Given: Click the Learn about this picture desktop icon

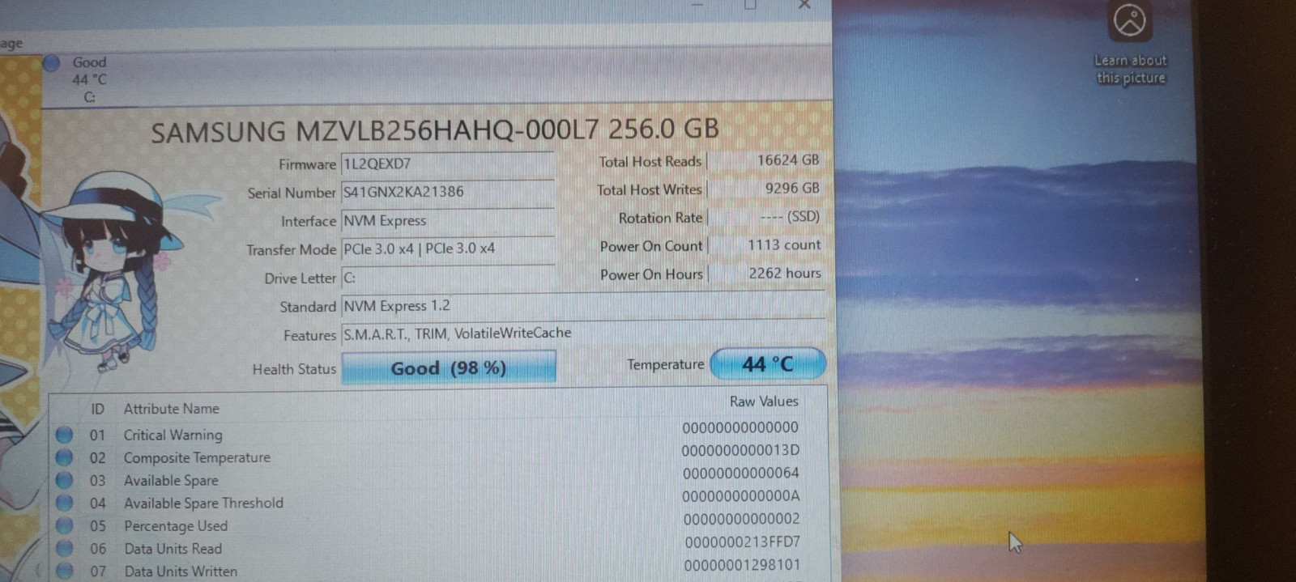Looking at the screenshot, I should click(x=1131, y=43).
